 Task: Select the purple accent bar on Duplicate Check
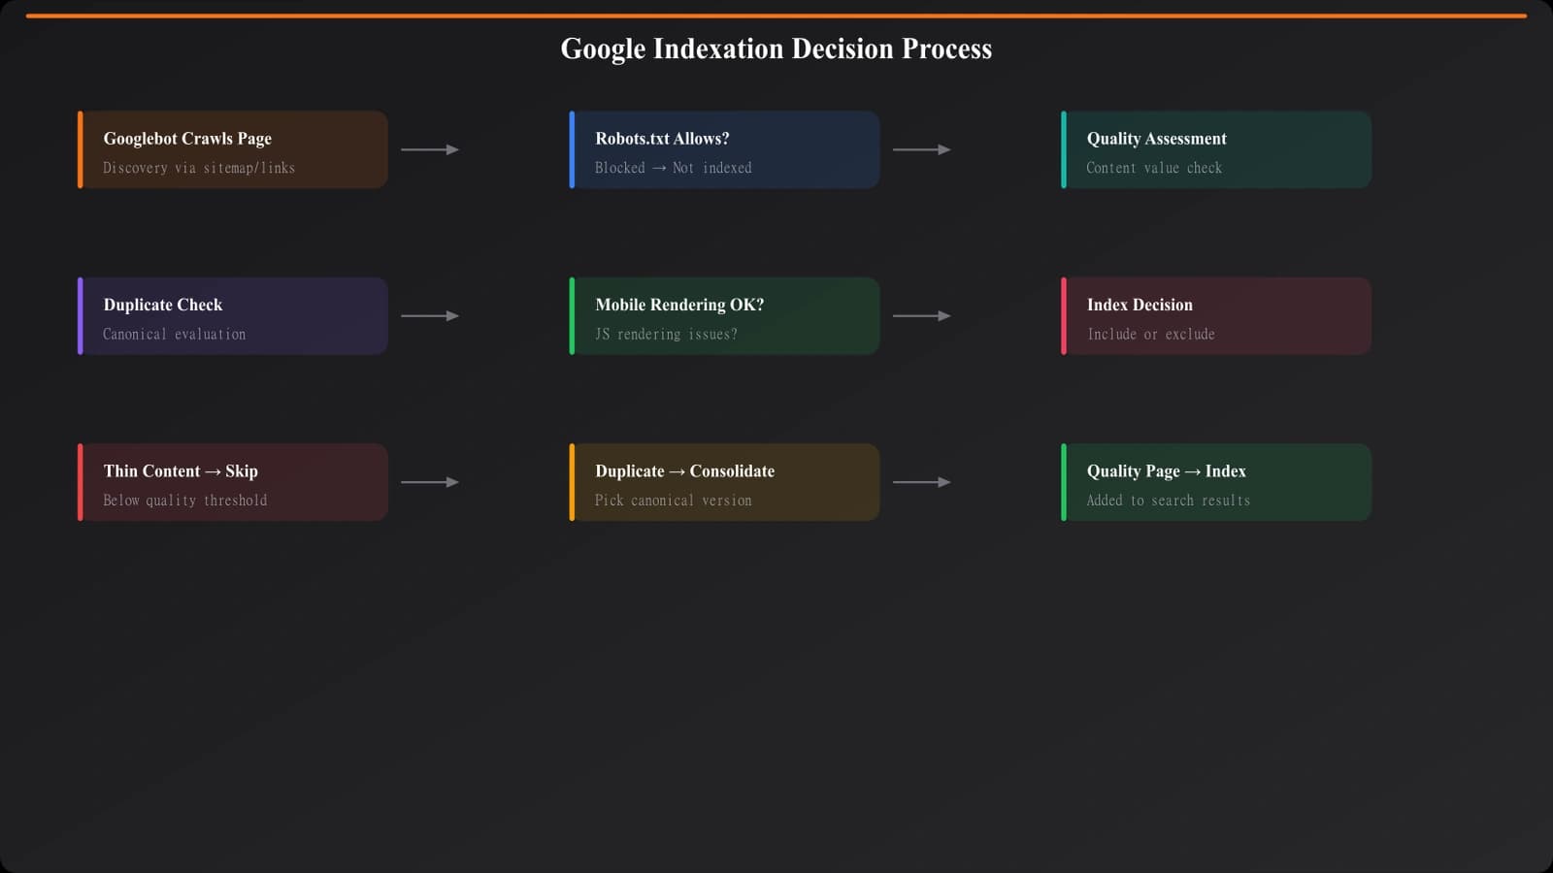(x=80, y=315)
